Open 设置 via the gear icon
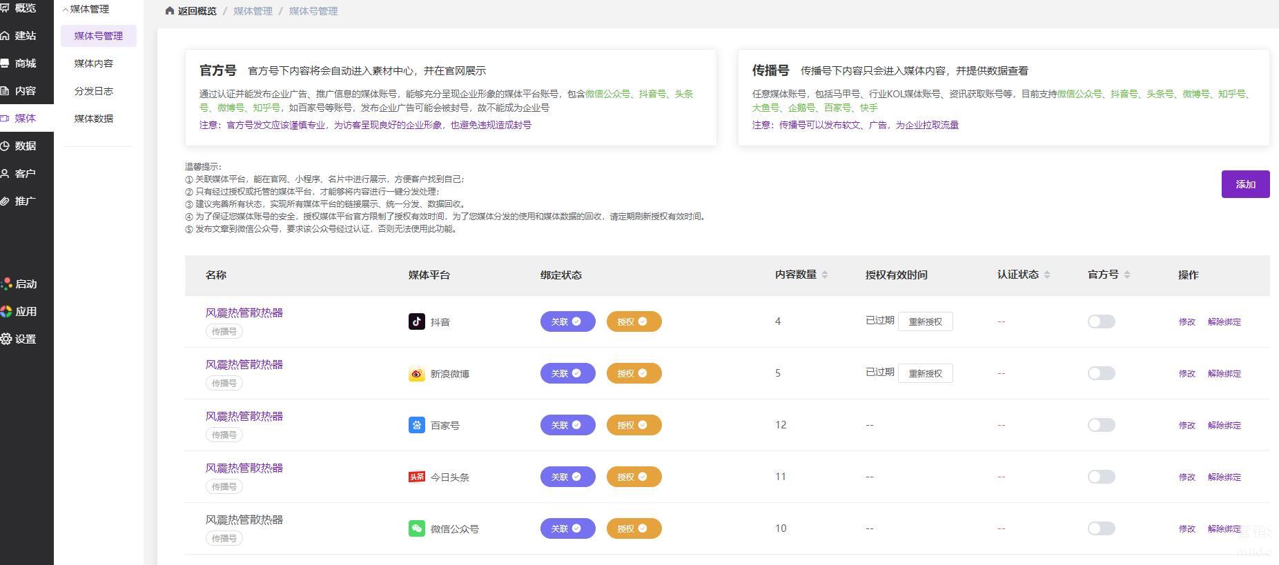Viewport: 1279px width, 565px height. (x=6, y=339)
